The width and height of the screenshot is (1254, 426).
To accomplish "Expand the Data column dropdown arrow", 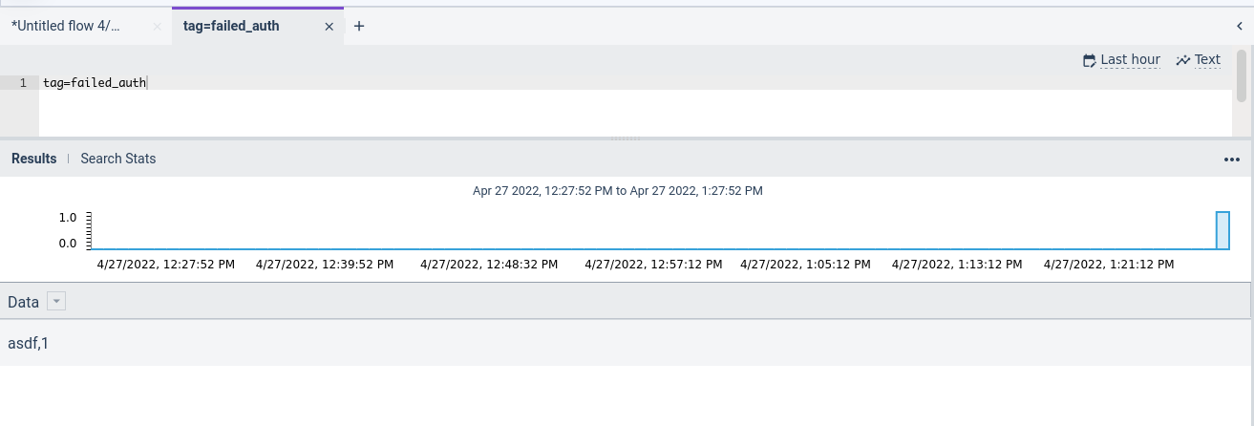I will click(x=56, y=302).
